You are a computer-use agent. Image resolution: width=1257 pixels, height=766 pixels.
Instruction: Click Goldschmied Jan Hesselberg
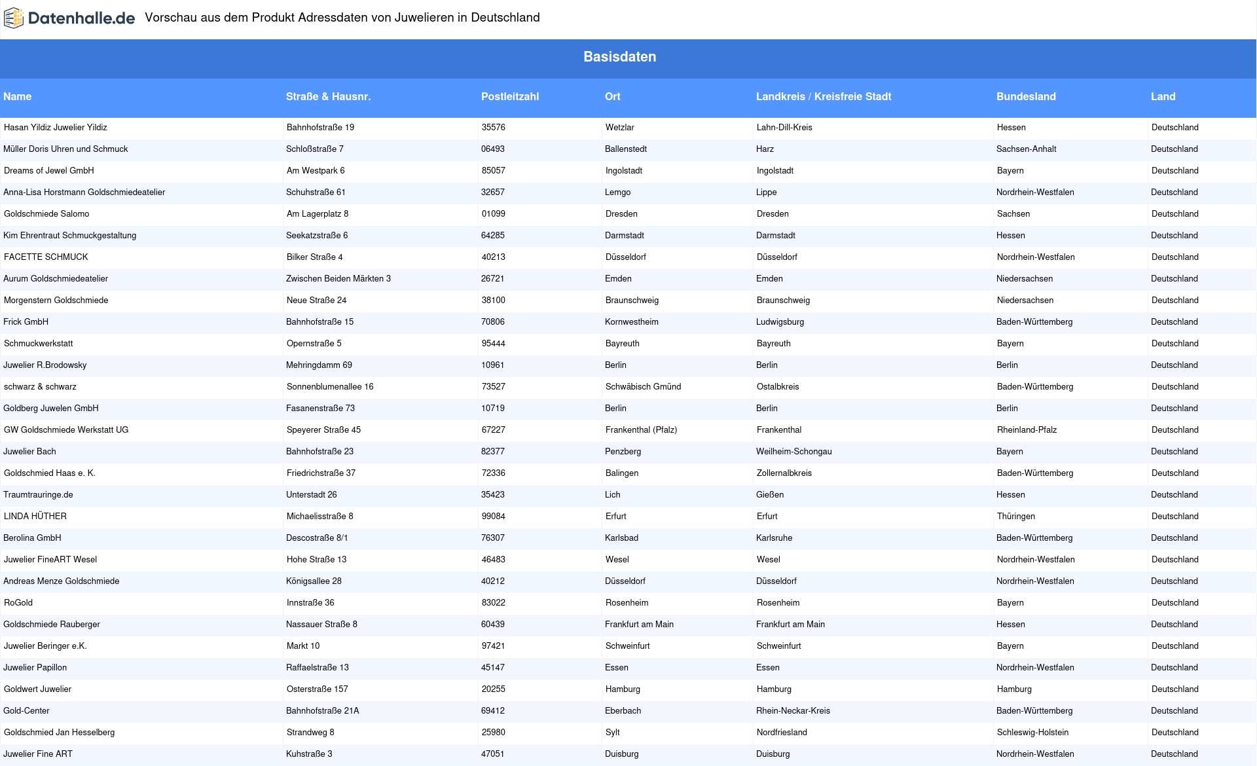(60, 733)
